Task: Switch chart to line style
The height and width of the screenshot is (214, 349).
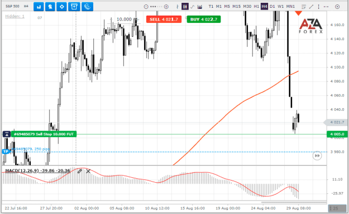Action: coord(193,7)
